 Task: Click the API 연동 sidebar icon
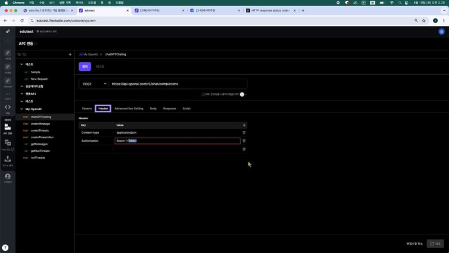(x=8, y=128)
